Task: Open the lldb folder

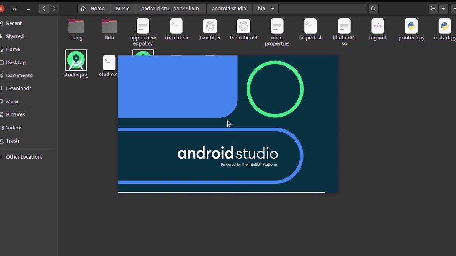Action: (x=109, y=26)
